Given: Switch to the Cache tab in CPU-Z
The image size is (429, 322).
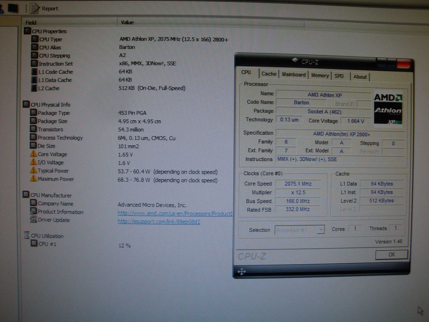Looking at the screenshot, I should pos(269,74).
